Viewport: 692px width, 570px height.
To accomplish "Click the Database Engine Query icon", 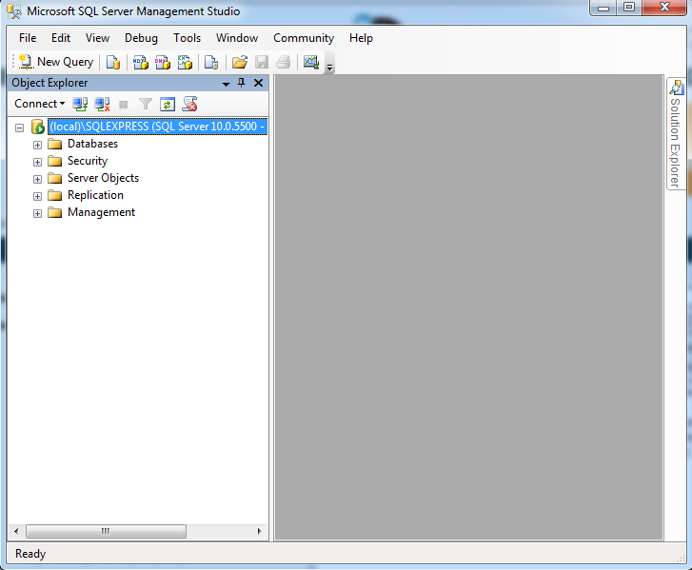I will coord(113,62).
